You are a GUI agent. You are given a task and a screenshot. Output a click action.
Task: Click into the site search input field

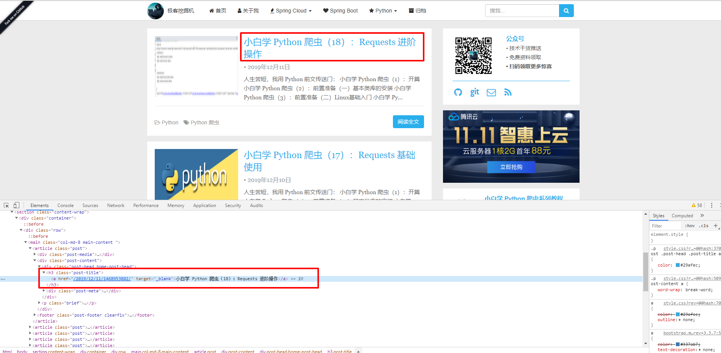pyautogui.click(x=522, y=11)
